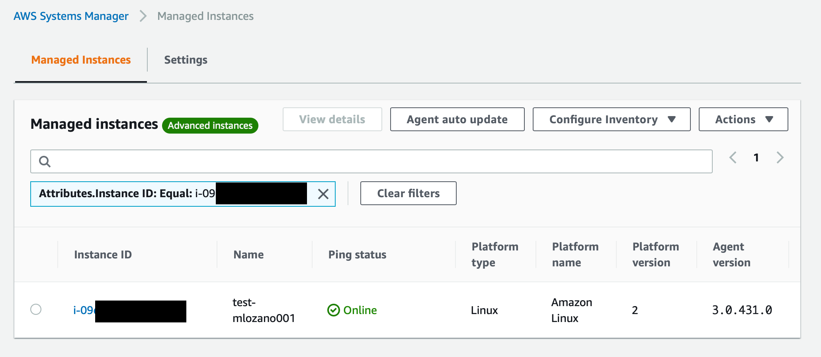Open the AWS Systems Manager breadcrumb link
Viewport: 821px width, 357px height.
(x=71, y=16)
